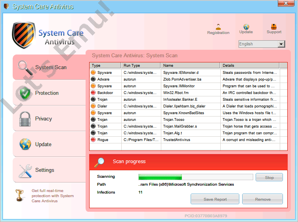298x222 pixels.
Task: Click the dark icon for Trojan.Tooso
Action: (93, 120)
